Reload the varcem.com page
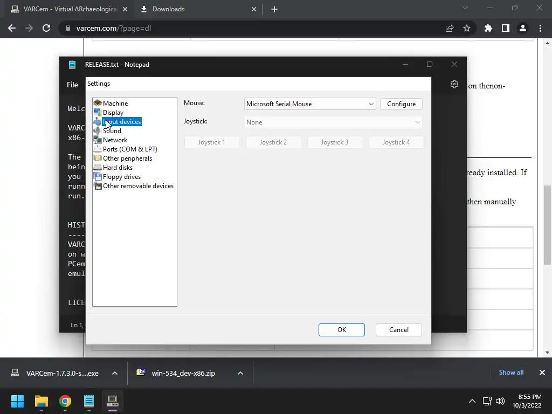Viewport: 552px width, 414px height. coord(46,28)
